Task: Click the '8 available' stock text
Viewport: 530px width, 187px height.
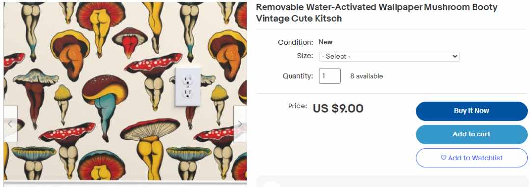Action: (367, 76)
